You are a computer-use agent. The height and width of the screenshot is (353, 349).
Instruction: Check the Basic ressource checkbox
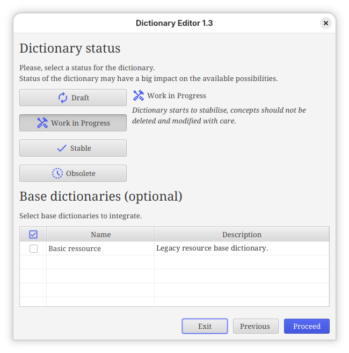coord(34,248)
